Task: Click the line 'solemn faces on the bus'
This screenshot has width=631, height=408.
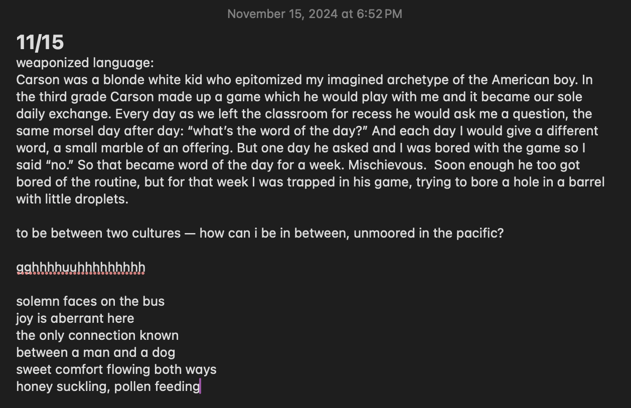Action: point(90,301)
